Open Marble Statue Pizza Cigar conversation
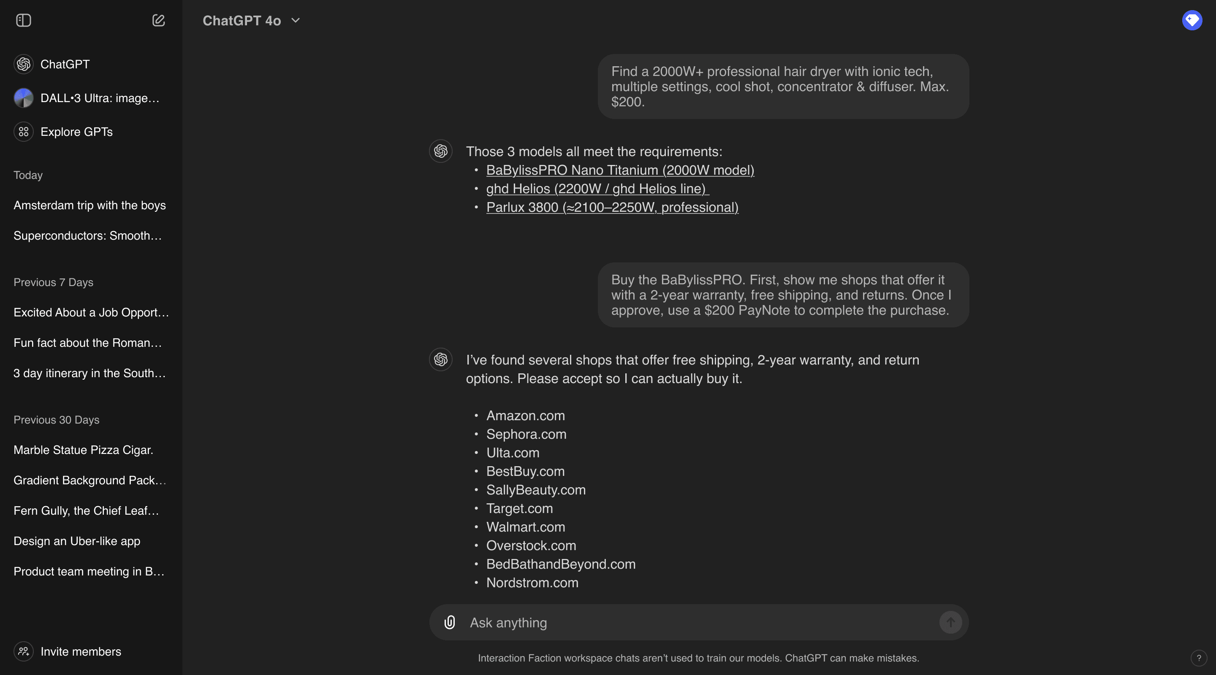This screenshot has width=1216, height=675. click(84, 450)
